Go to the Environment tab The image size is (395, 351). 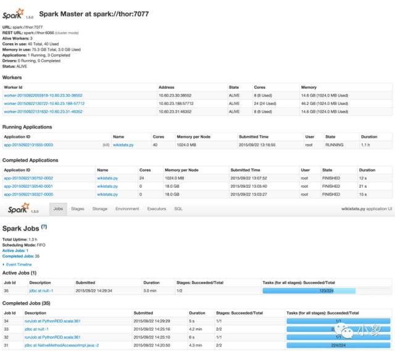point(127,209)
